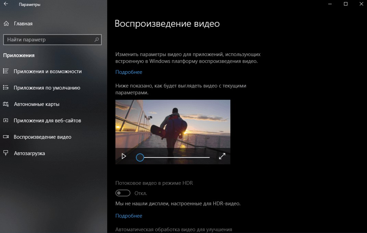367x233 pixels.
Task: Click the video seek bar track
Action: (177, 157)
